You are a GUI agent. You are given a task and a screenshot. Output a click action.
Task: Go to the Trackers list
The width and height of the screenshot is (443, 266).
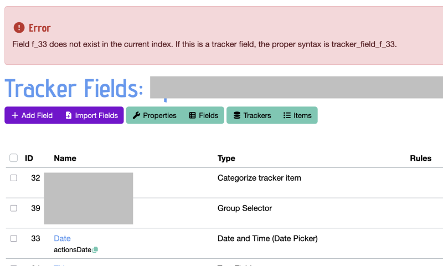click(x=253, y=115)
